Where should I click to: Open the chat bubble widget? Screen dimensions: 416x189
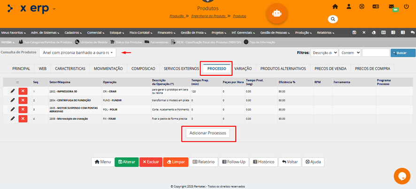point(402,176)
